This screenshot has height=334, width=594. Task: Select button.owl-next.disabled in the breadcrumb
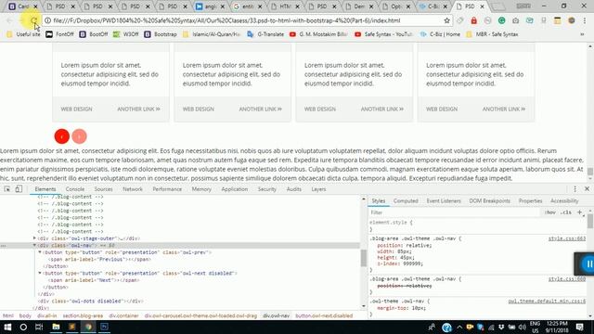click(324, 315)
